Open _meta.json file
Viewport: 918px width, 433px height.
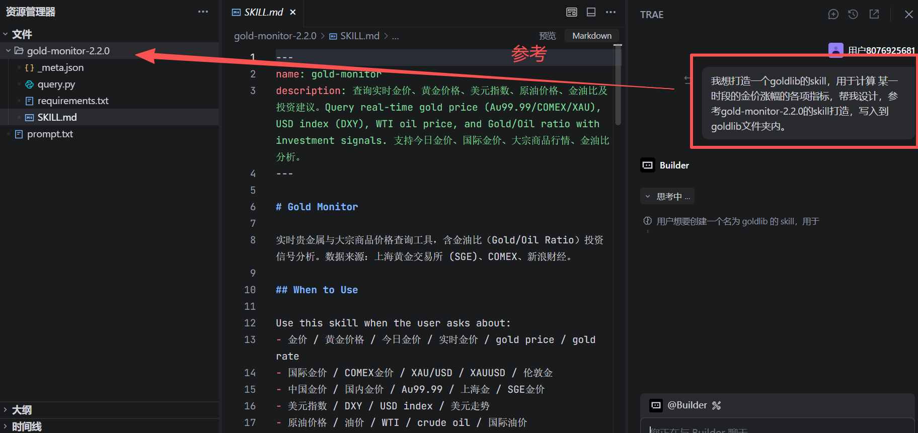[x=60, y=67]
